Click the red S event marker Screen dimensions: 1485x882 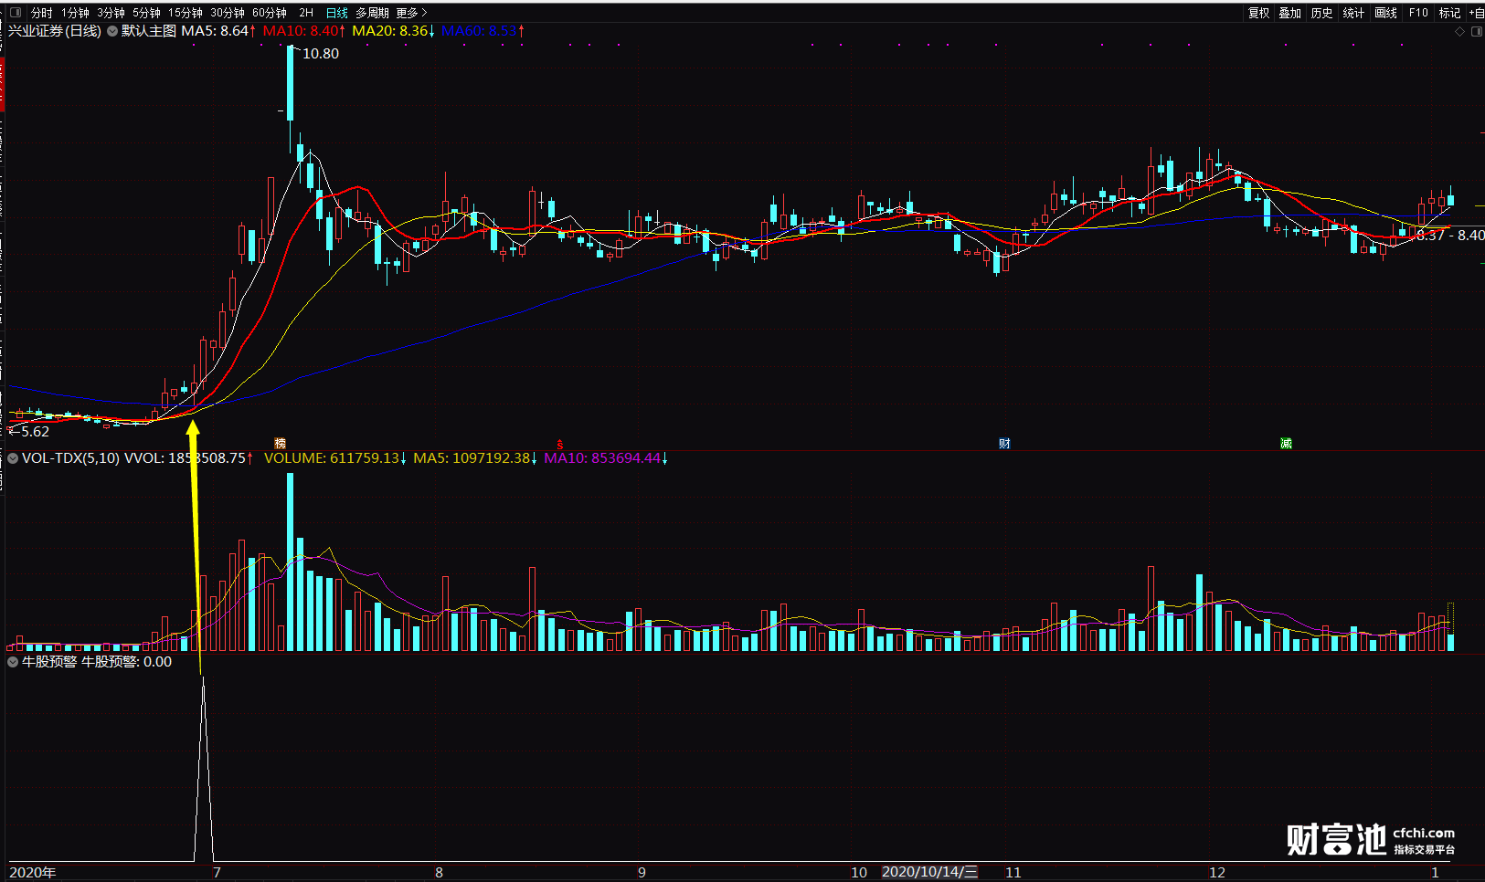point(560,445)
